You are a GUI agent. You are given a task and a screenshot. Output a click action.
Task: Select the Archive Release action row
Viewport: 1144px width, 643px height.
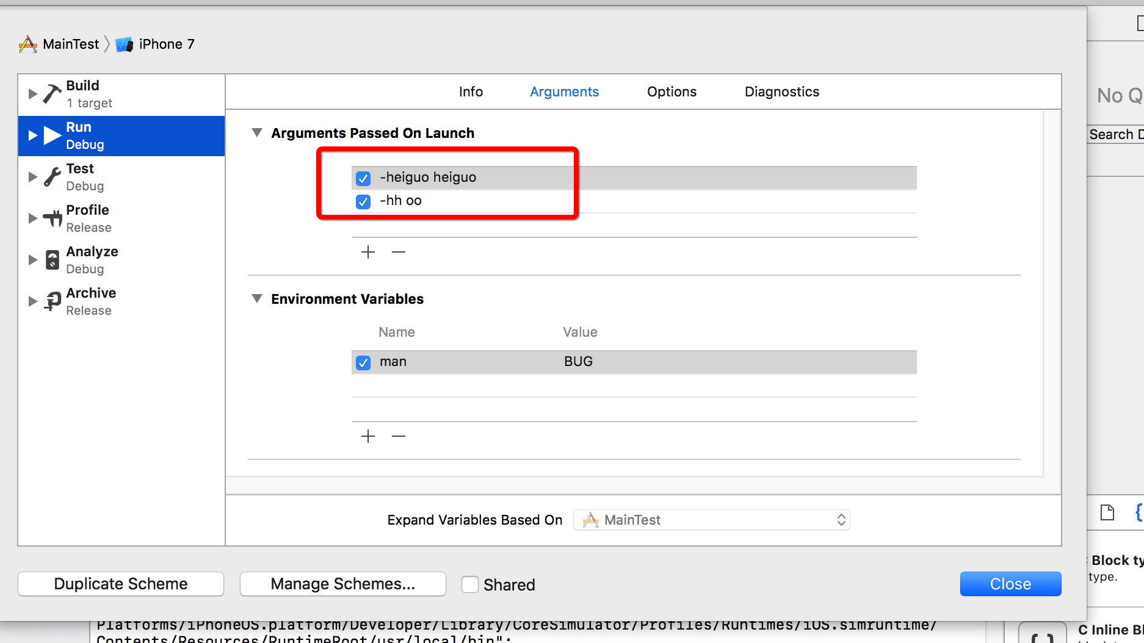click(x=121, y=301)
